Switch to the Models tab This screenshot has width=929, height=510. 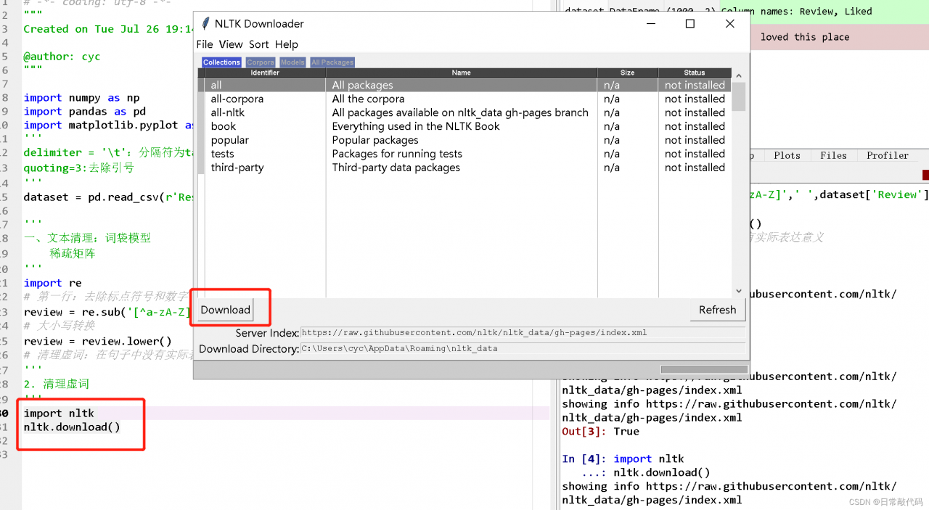[292, 62]
